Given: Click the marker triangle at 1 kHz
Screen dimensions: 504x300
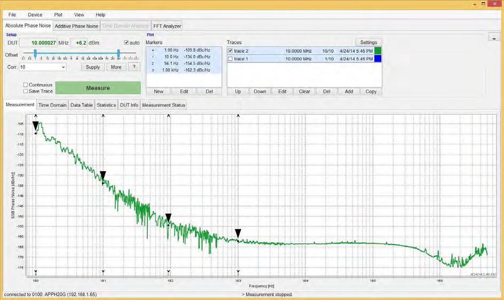Looking at the screenshot, I should (x=238, y=233).
